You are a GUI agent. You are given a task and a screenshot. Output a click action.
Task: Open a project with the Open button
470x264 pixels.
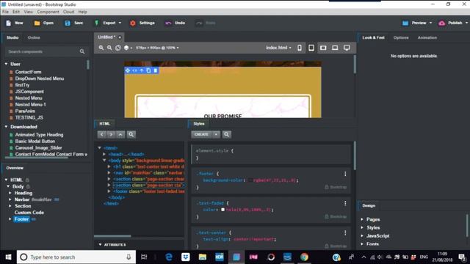[44, 23]
